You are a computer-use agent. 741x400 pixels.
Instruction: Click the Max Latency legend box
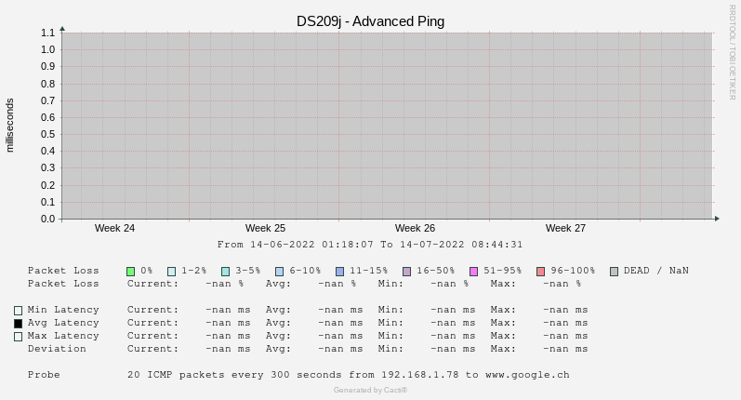click(x=18, y=337)
